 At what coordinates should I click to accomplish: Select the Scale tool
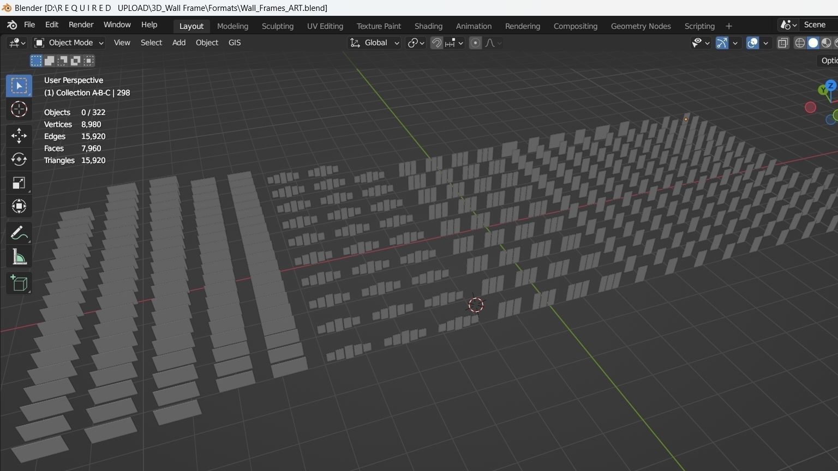19,183
